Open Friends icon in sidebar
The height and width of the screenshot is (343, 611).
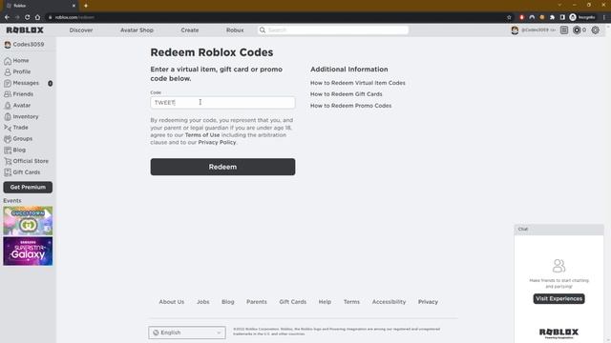(8, 94)
